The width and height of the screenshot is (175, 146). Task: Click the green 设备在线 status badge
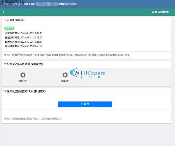pyautogui.click(x=9, y=28)
